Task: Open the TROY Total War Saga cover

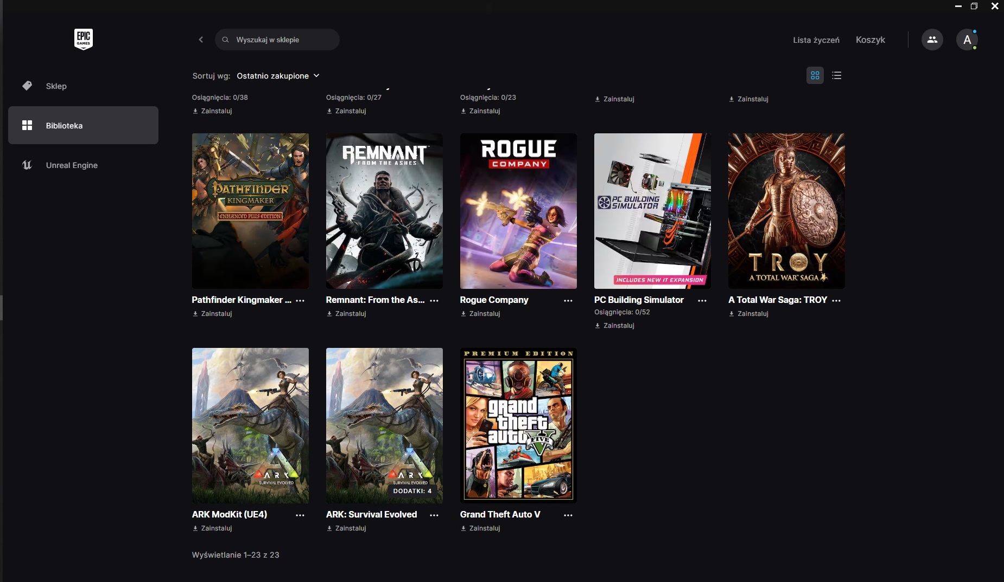Action: click(786, 211)
